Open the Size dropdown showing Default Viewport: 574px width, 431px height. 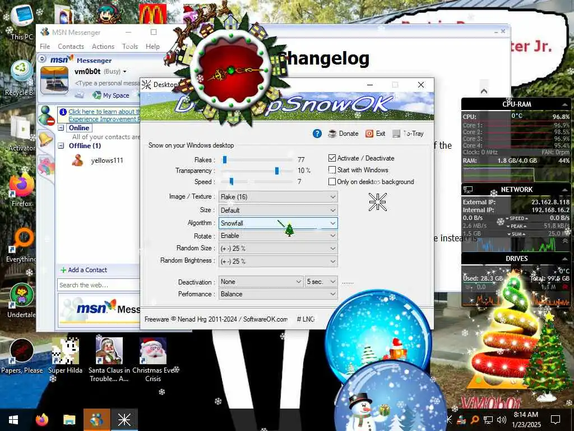pyautogui.click(x=278, y=210)
